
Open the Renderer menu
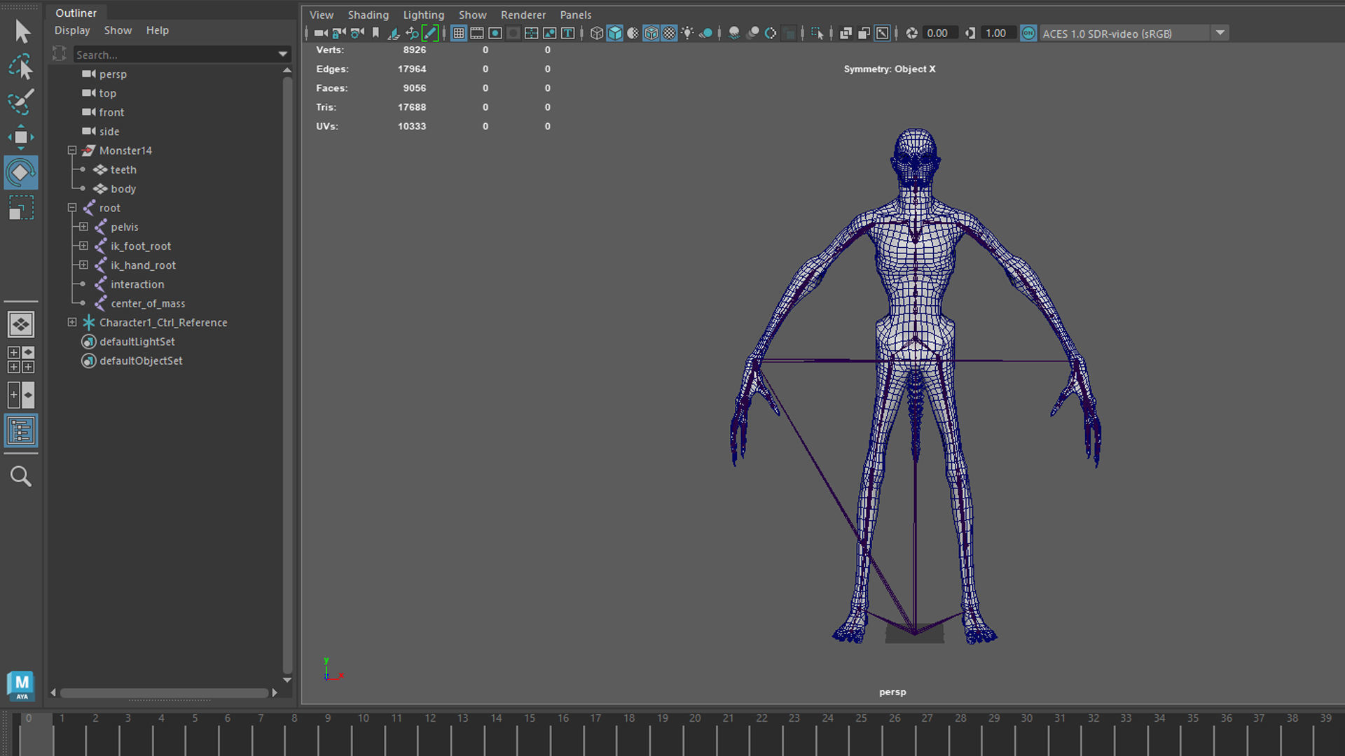pos(523,15)
